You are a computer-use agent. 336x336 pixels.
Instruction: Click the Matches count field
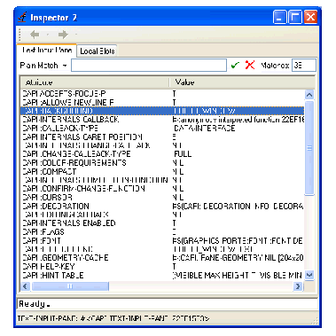[304, 66]
